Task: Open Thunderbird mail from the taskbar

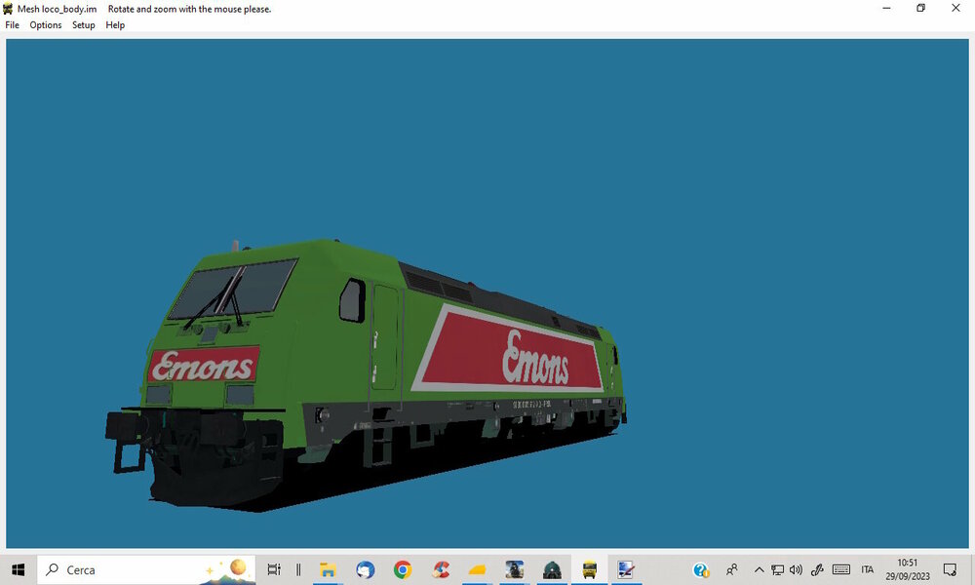Action: coord(366,569)
